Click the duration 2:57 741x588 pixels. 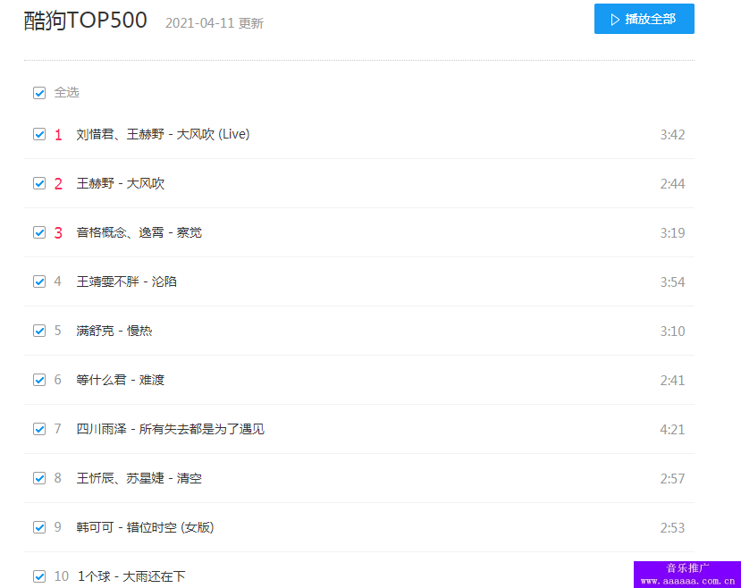pyautogui.click(x=672, y=478)
